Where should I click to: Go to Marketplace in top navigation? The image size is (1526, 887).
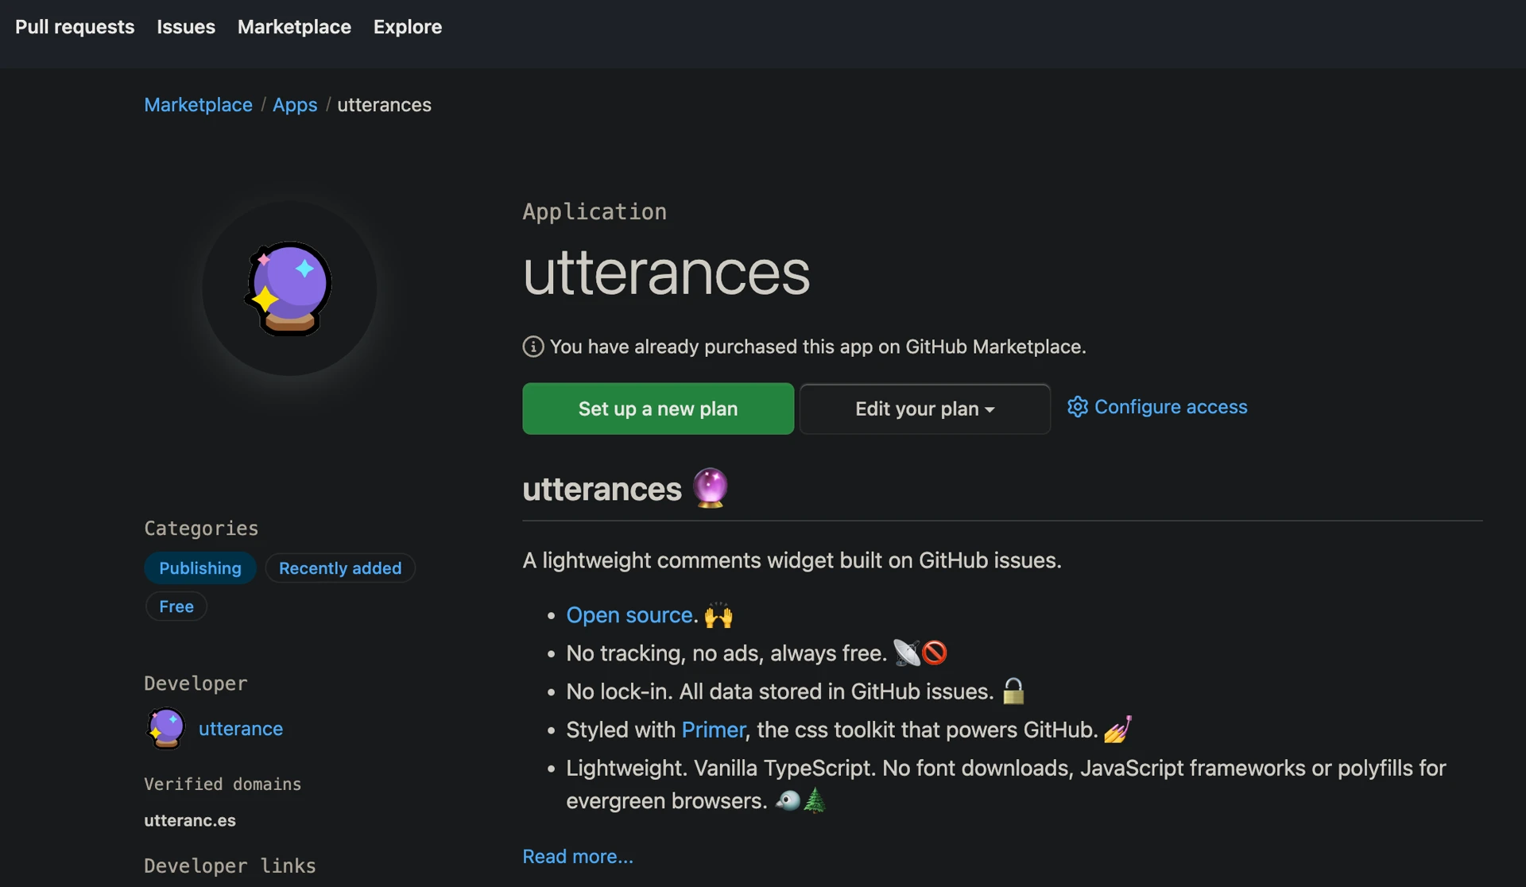tap(294, 26)
